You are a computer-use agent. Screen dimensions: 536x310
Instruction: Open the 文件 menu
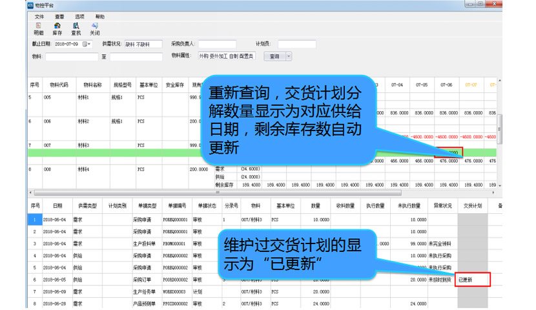click(39, 16)
